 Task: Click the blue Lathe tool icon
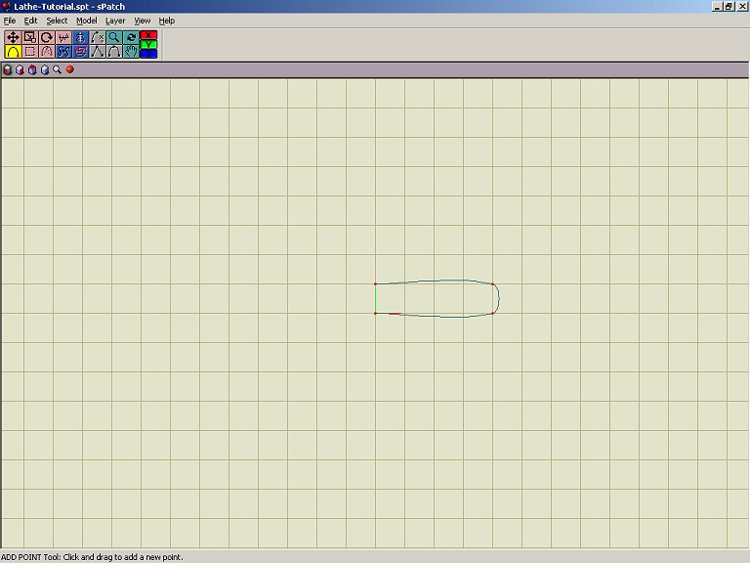(80, 37)
